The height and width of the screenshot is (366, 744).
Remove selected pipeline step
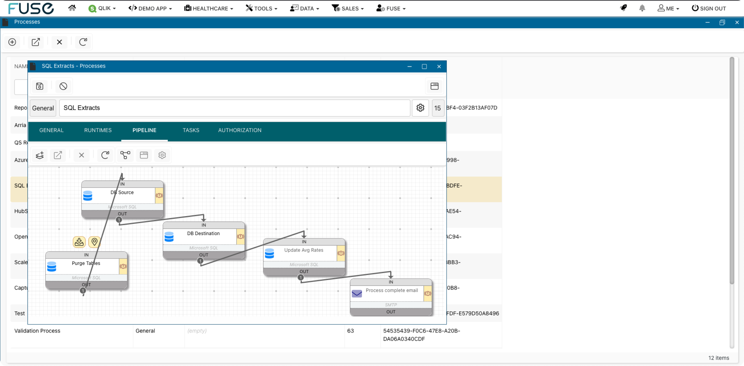[x=81, y=155]
